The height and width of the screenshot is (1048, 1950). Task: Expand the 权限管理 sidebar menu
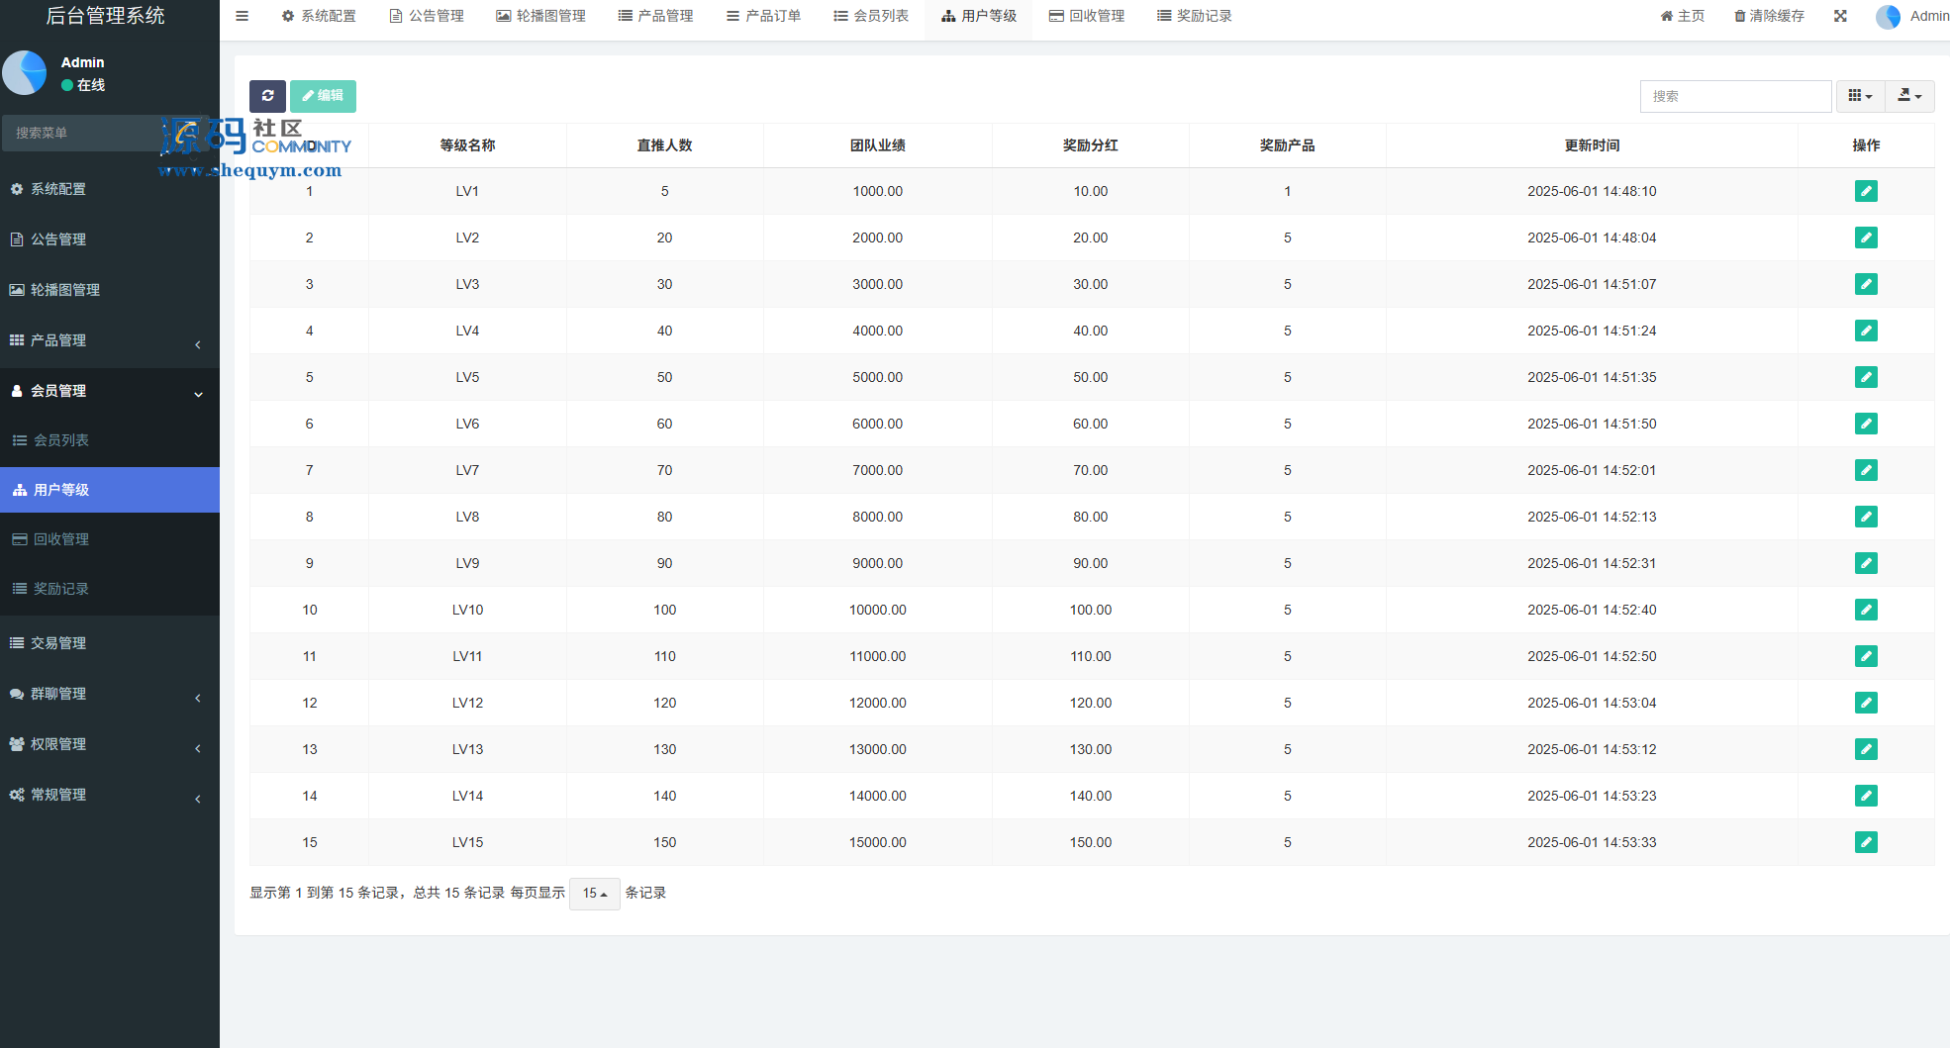click(109, 744)
